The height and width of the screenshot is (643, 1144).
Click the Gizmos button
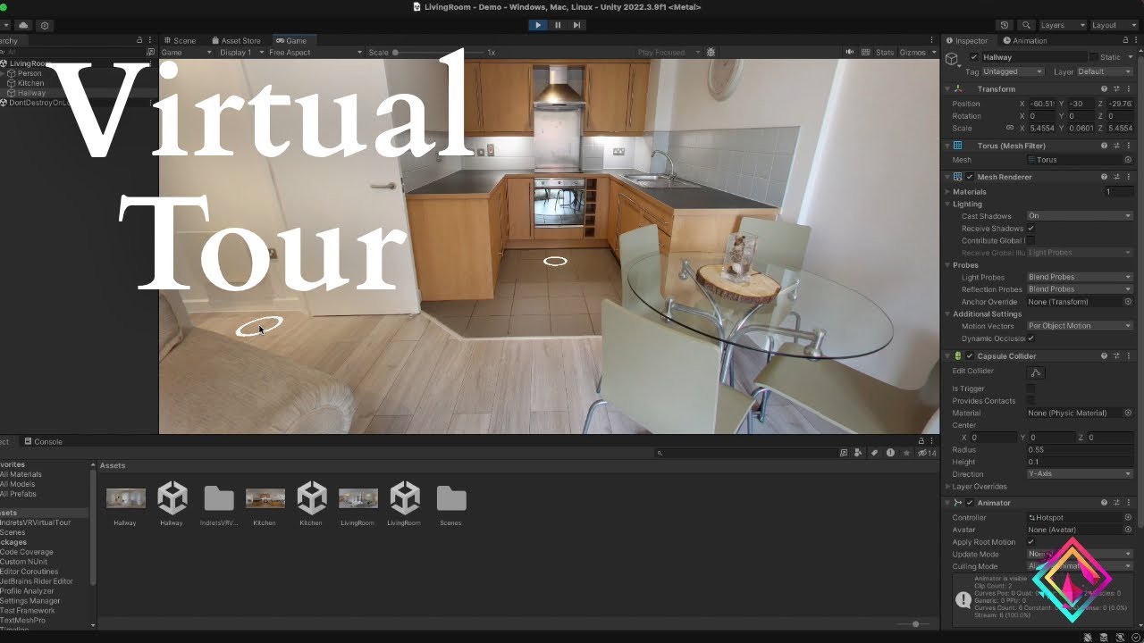coord(913,53)
